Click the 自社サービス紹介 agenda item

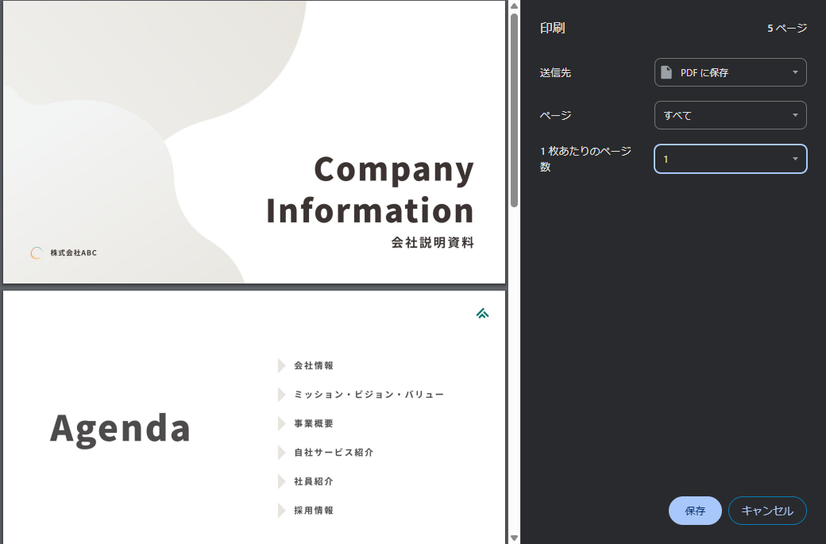click(x=334, y=453)
